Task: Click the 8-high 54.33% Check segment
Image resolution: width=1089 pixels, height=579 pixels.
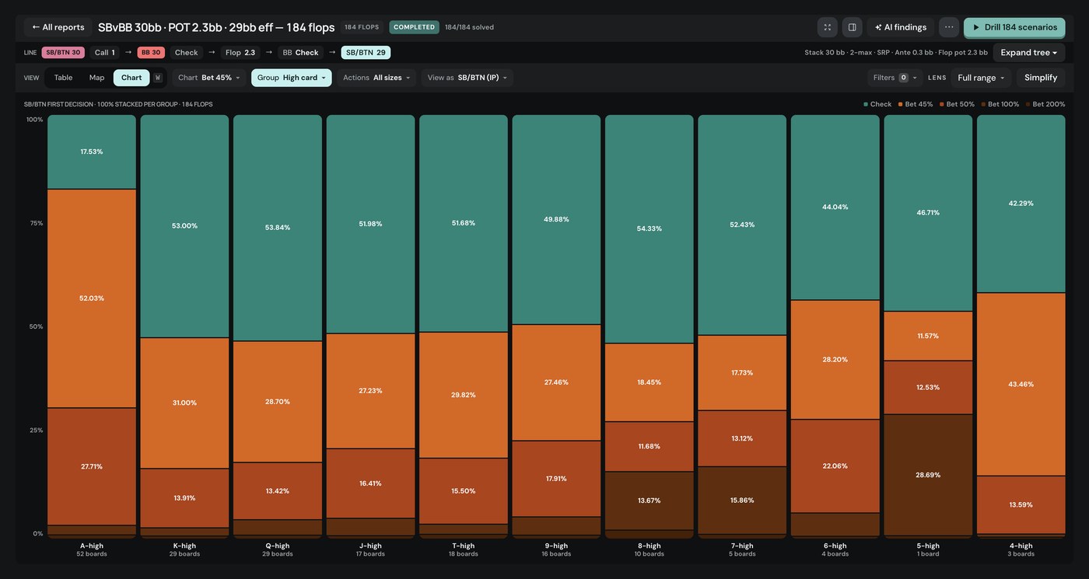Action: [x=650, y=229]
